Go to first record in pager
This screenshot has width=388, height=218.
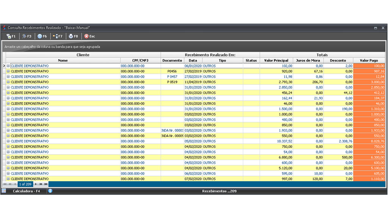click(x=5, y=184)
